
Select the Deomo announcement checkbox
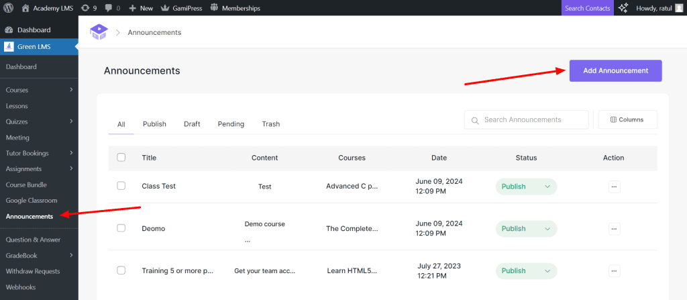point(121,228)
